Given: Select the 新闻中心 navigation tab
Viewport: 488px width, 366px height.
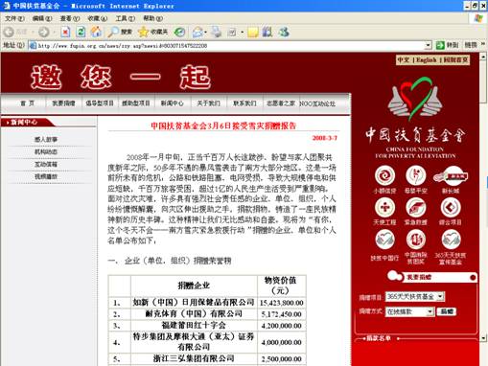Looking at the screenshot, I should pyautogui.click(x=173, y=103).
